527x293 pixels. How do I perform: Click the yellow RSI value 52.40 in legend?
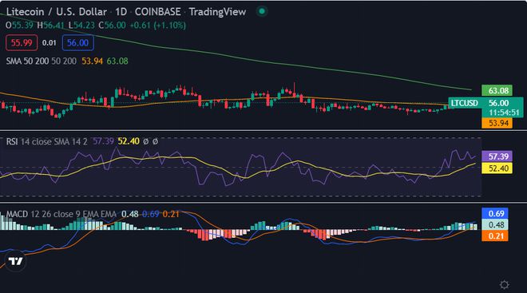129,141
